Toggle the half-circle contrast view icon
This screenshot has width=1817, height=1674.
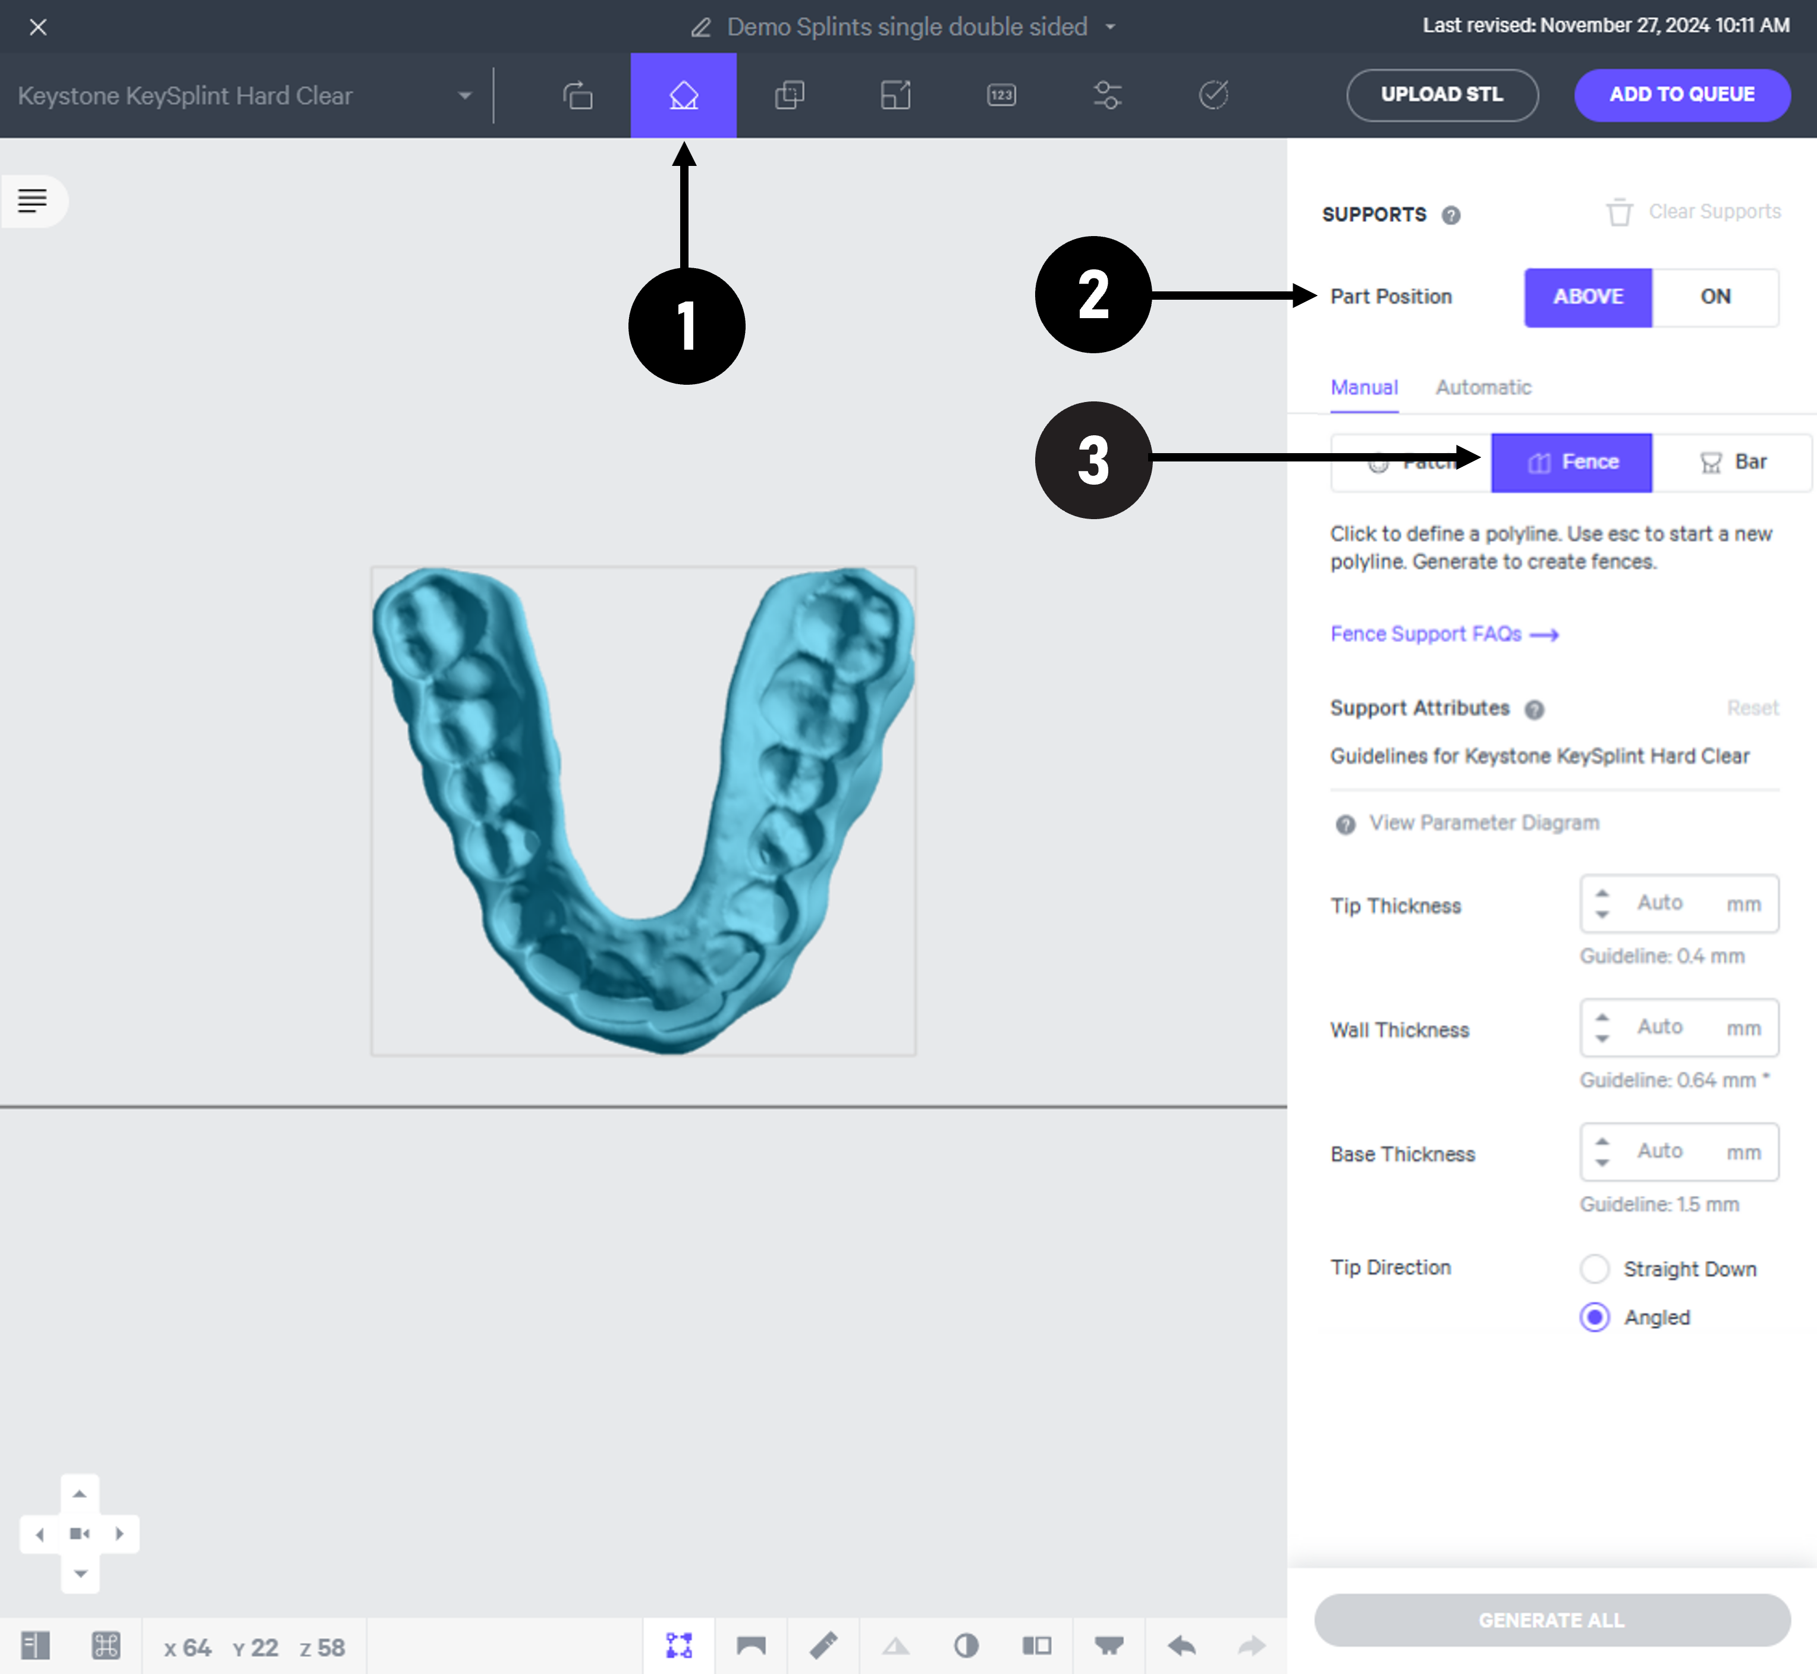coord(966,1646)
